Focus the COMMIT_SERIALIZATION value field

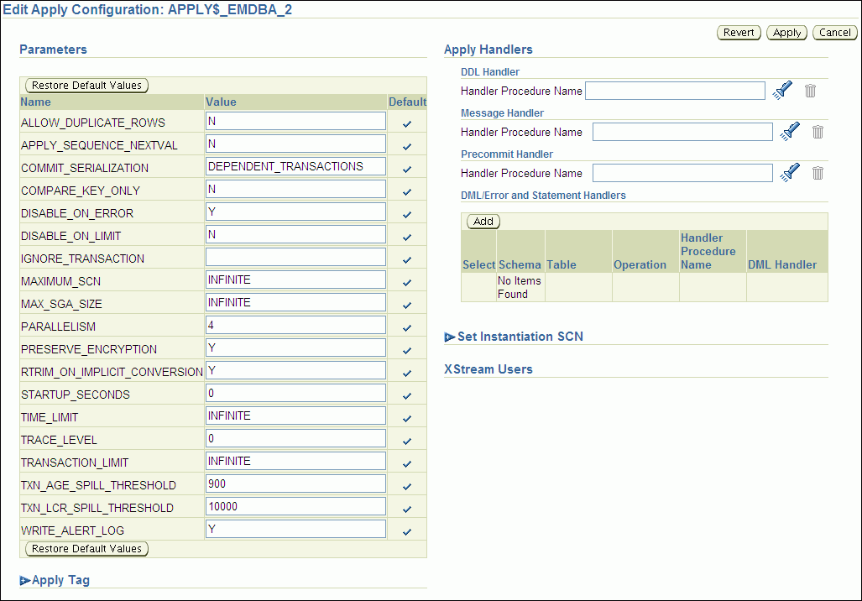[x=295, y=166]
